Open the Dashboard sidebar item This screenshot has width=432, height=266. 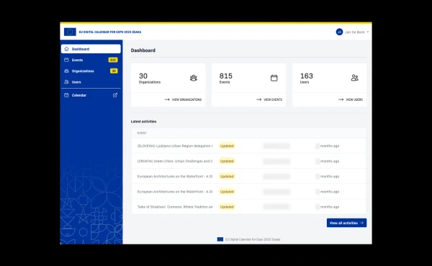point(91,49)
